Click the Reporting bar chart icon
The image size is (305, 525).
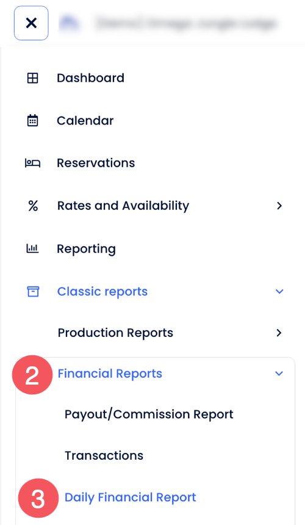(32, 248)
